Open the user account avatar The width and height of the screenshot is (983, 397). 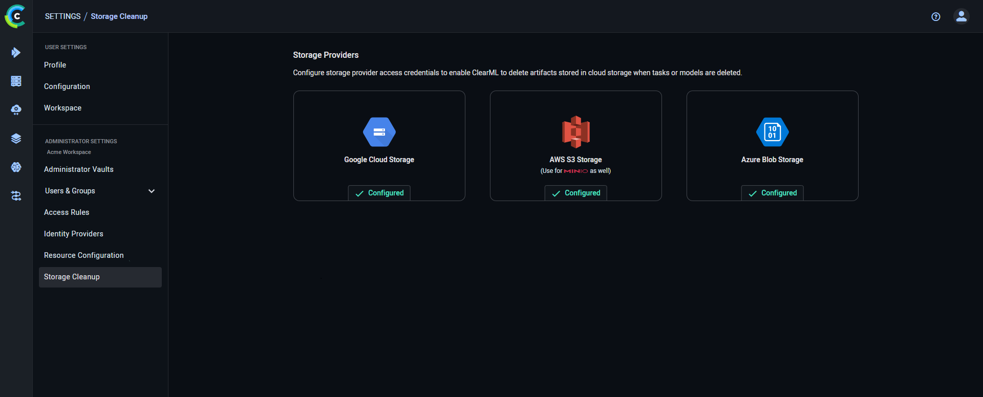(x=961, y=16)
